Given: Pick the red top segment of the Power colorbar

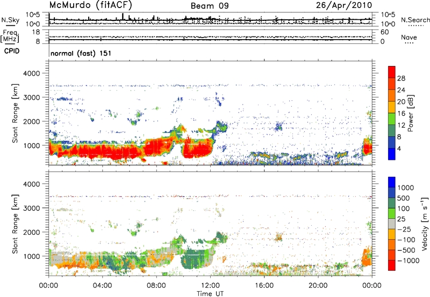Looking at the screenshot, I should click(392, 72).
